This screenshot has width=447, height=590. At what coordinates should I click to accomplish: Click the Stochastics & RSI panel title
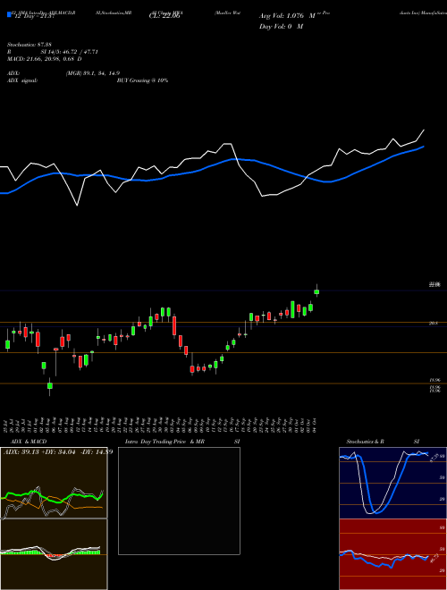[x=383, y=442]
